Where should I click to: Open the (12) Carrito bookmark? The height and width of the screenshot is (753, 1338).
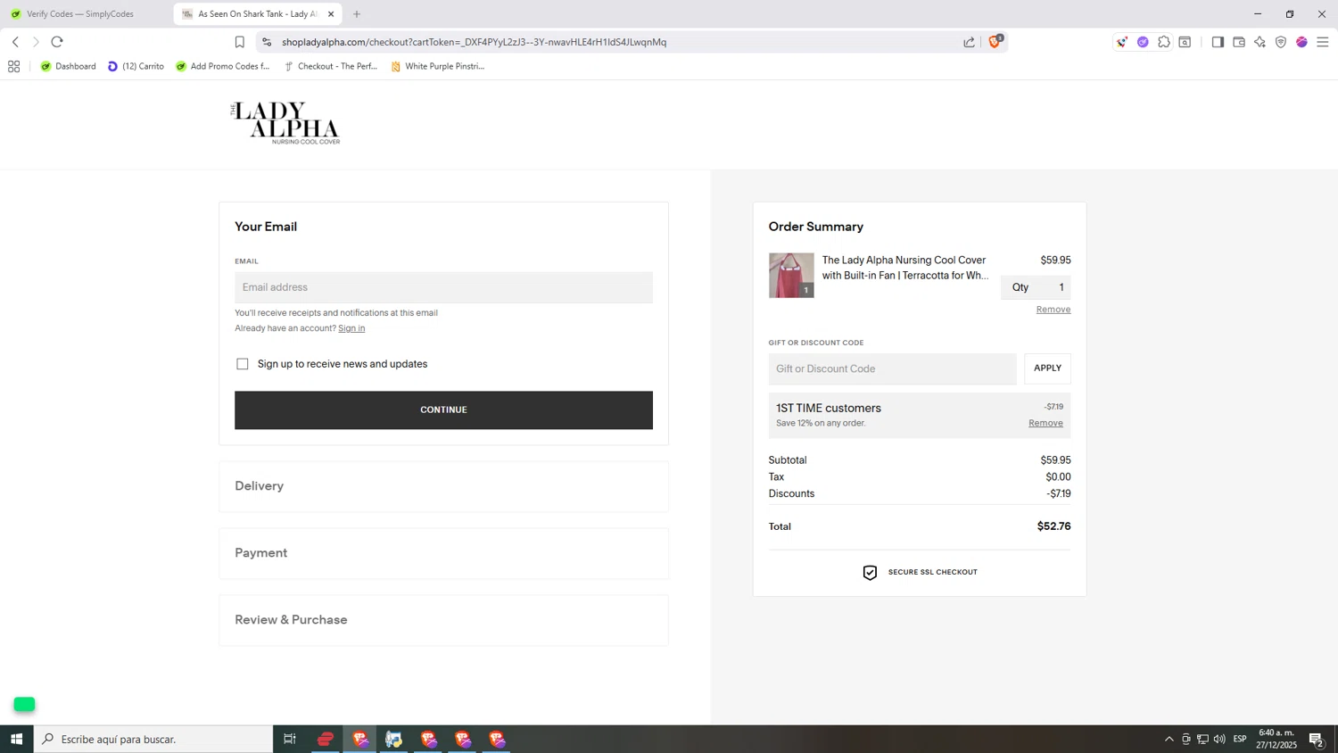(136, 66)
